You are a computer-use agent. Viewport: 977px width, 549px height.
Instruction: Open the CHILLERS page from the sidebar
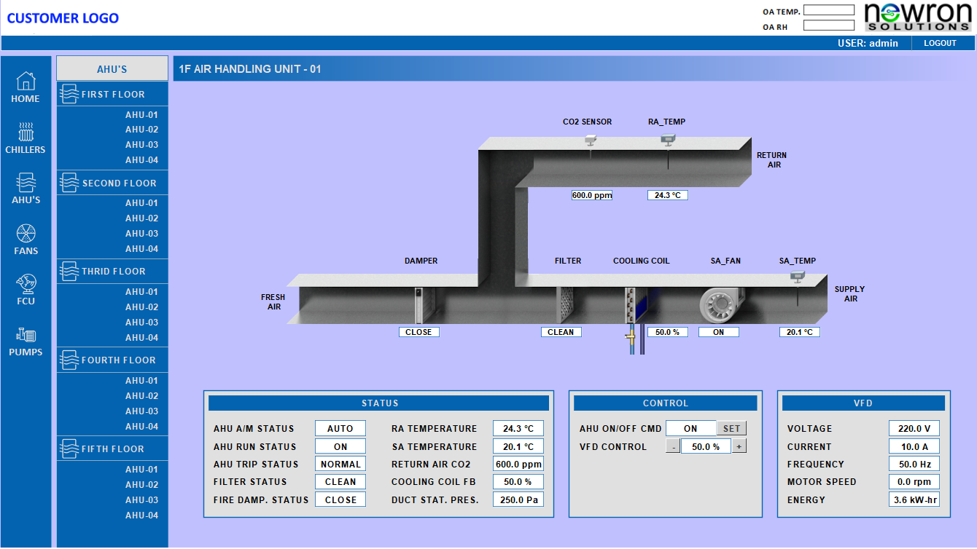26,137
